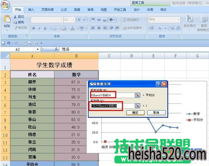Expand the Name Box dropdown arrow

point(38,49)
